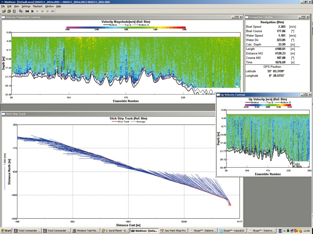Viewport: 313px width, 234px height.
Task: Open the Settings menu
Action: pyautogui.click(x=26, y=6)
